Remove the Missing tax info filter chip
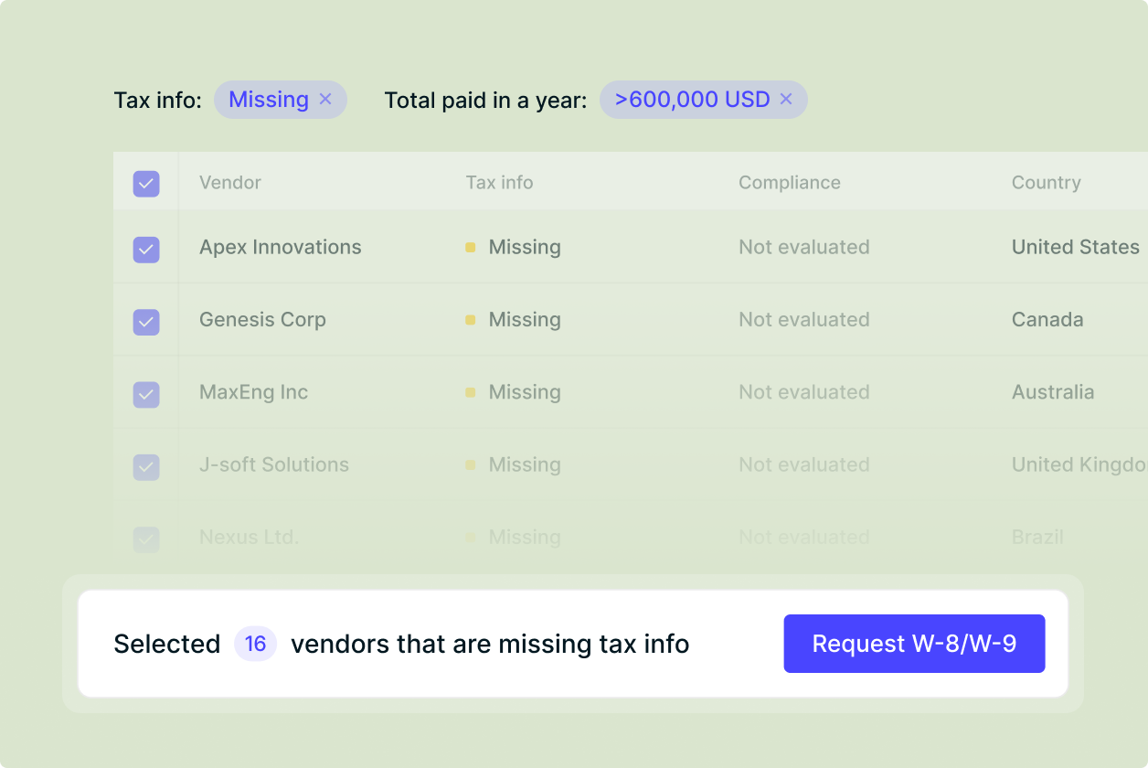Screen dimensions: 1148x768 pyautogui.click(x=325, y=100)
